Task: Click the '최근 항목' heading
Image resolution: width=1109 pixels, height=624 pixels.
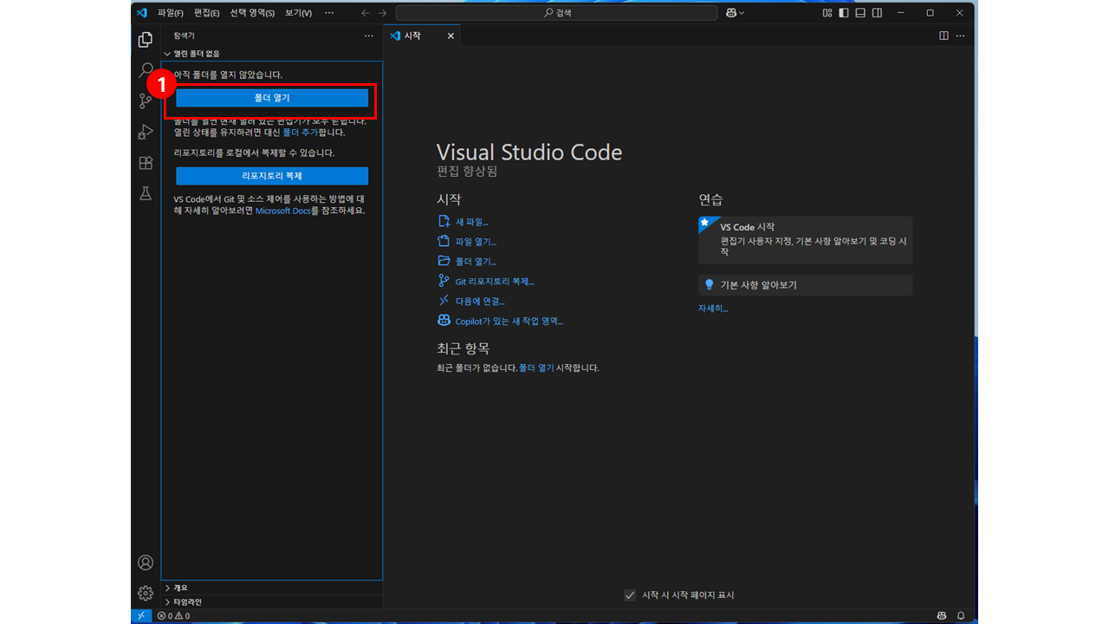Action: (464, 348)
